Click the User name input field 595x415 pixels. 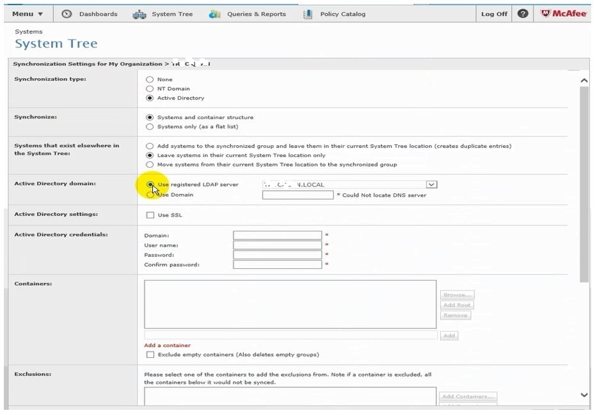pyautogui.click(x=277, y=245)
